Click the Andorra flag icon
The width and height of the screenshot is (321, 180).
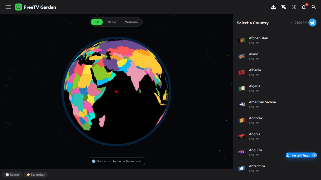[x=242, y=120]
